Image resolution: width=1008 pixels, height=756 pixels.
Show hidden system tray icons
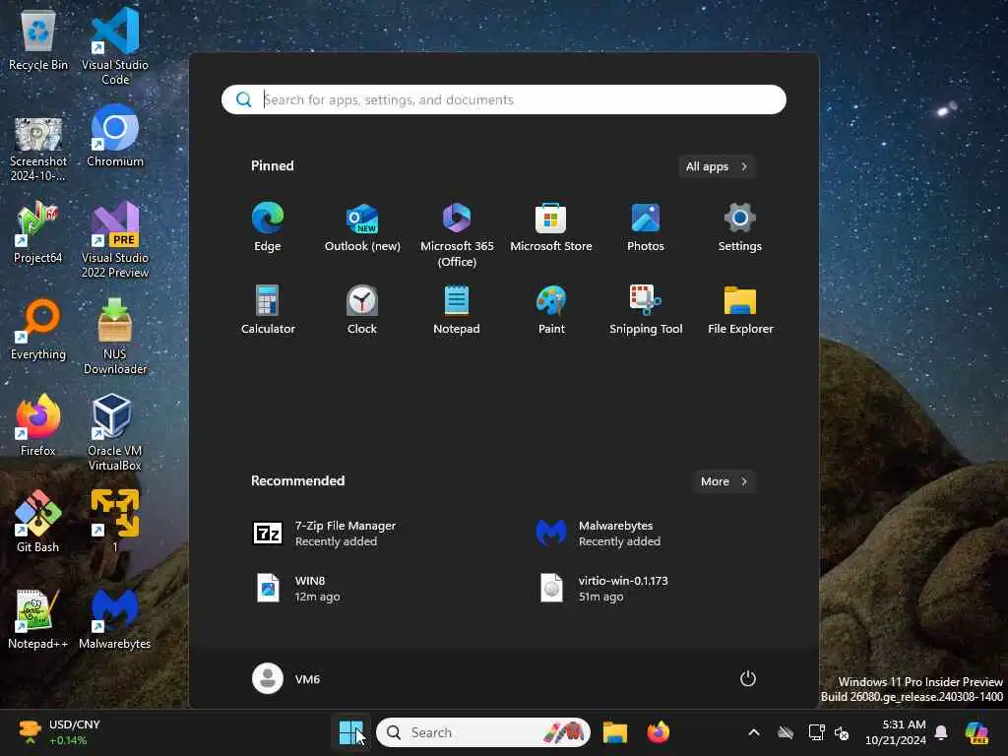[x=753, y=732]
